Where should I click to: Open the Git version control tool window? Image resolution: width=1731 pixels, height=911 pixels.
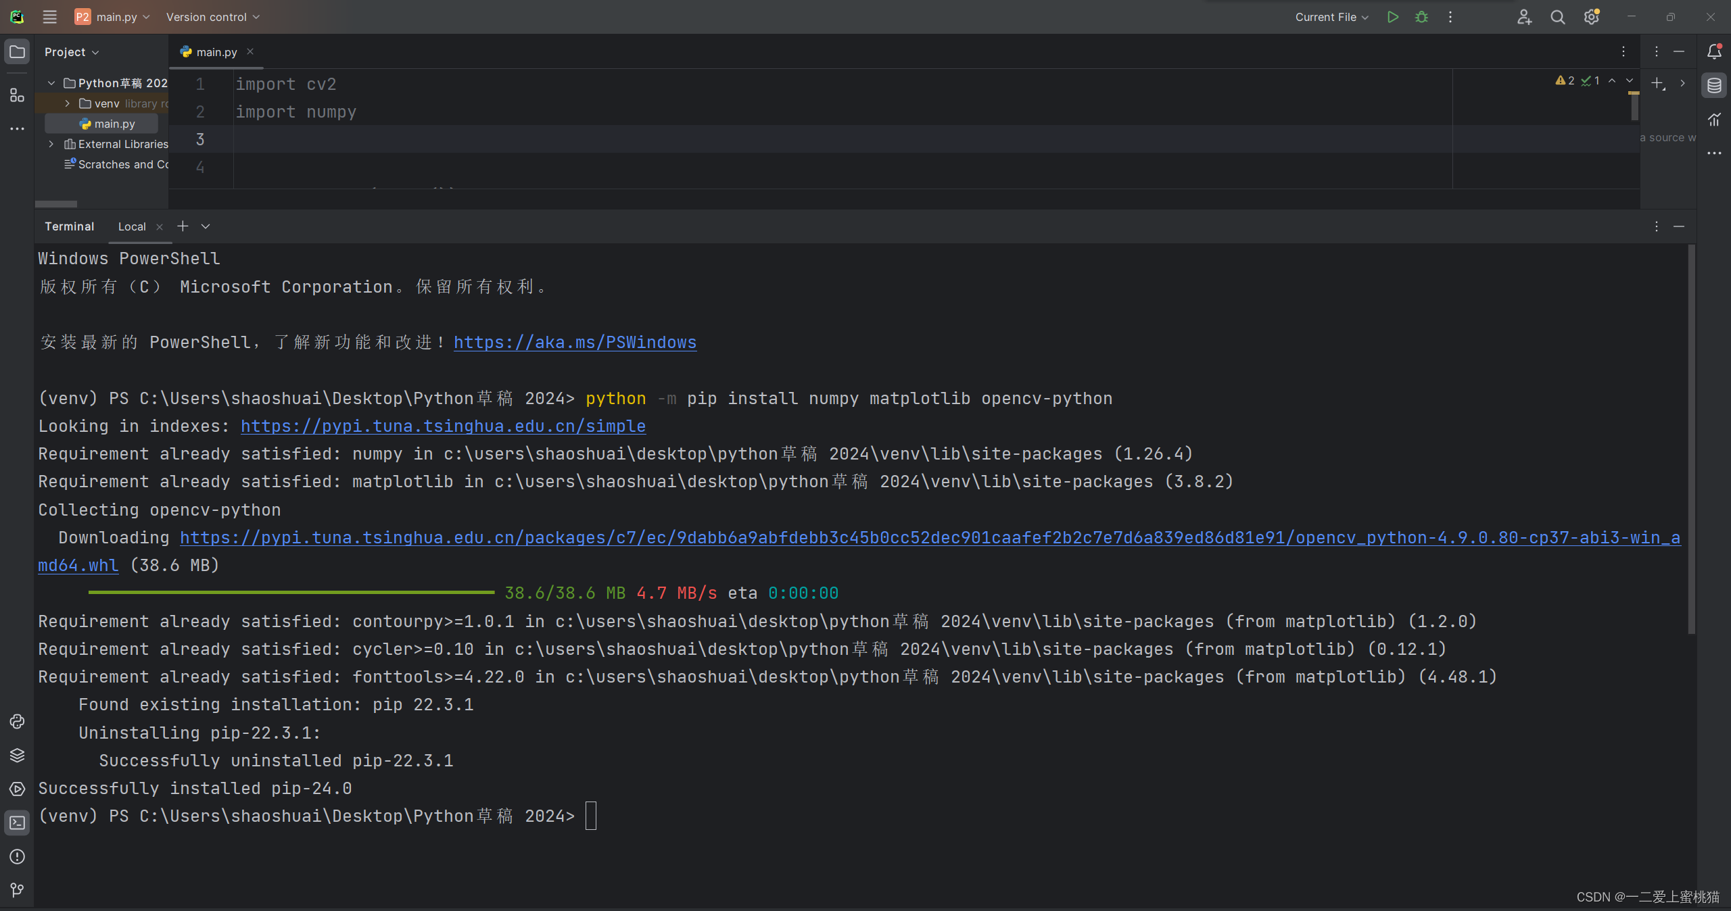click(17, 890)
